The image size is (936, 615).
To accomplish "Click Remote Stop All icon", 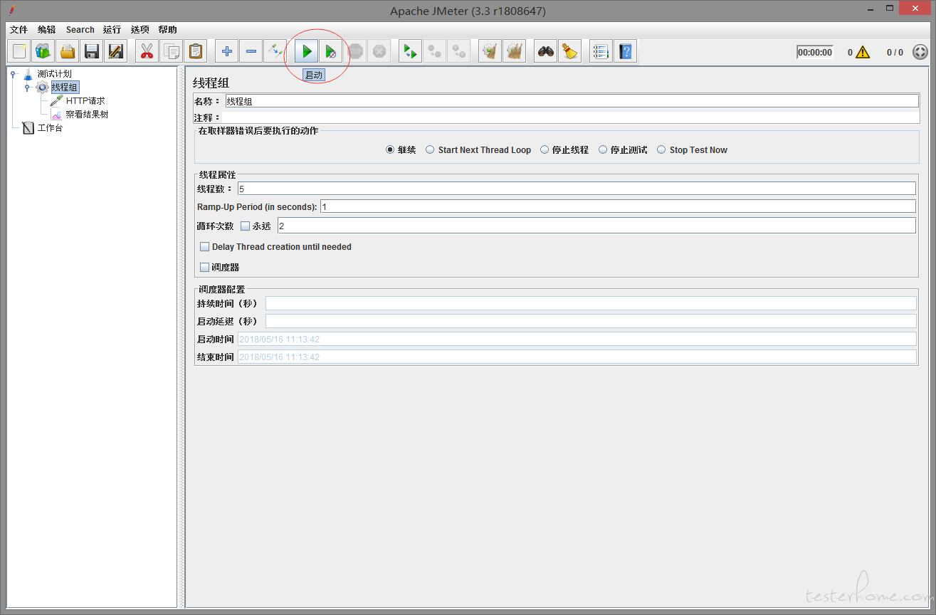I will [435, 51].
